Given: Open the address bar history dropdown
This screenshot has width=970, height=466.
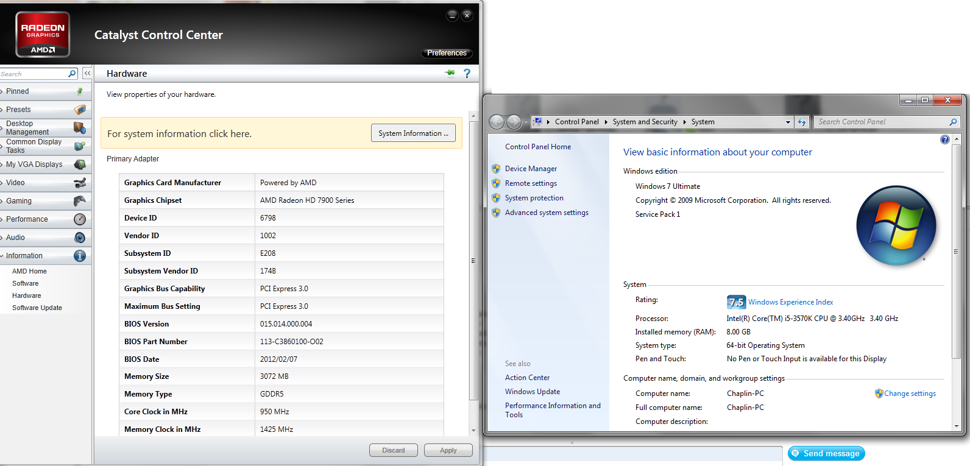Looking at the screenshot, I should (x=788, y=122).
